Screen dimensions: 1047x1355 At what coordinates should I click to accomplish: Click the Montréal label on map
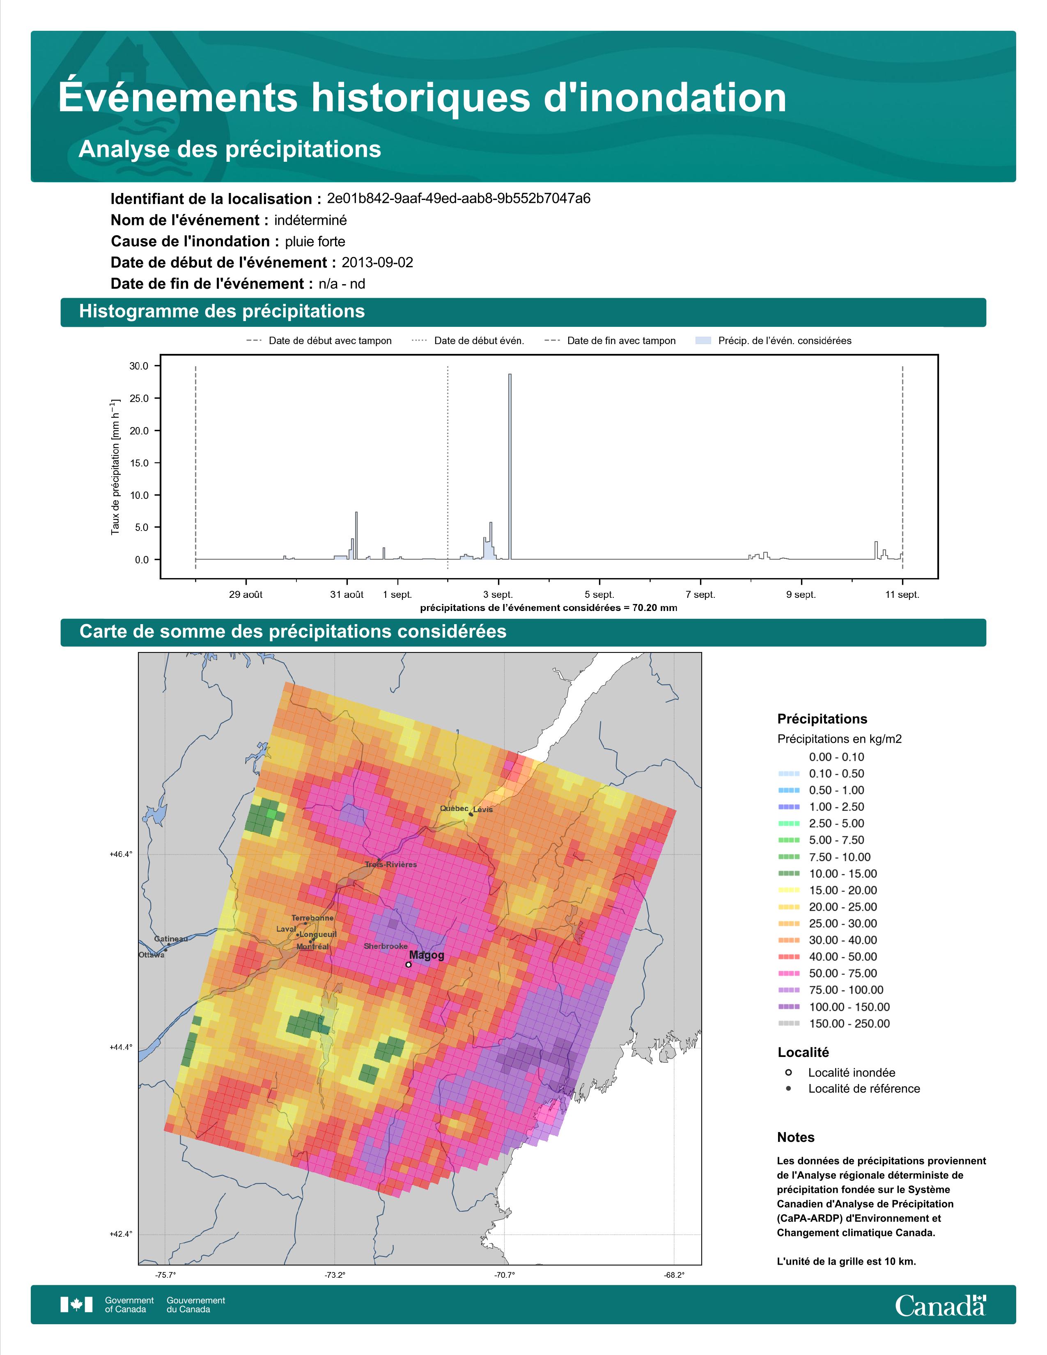[x=312, y=947]
